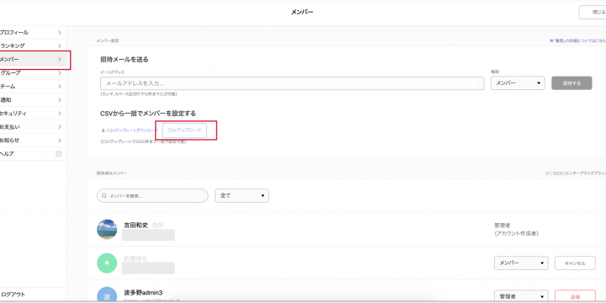This screenshot has height=303, width=606.
Task: Open the お支払い menu item
Action: pyautogui.click(x=32, y=127)
